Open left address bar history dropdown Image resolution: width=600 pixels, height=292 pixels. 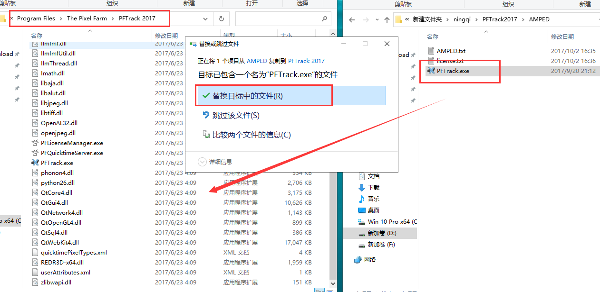tap(205, 19)
